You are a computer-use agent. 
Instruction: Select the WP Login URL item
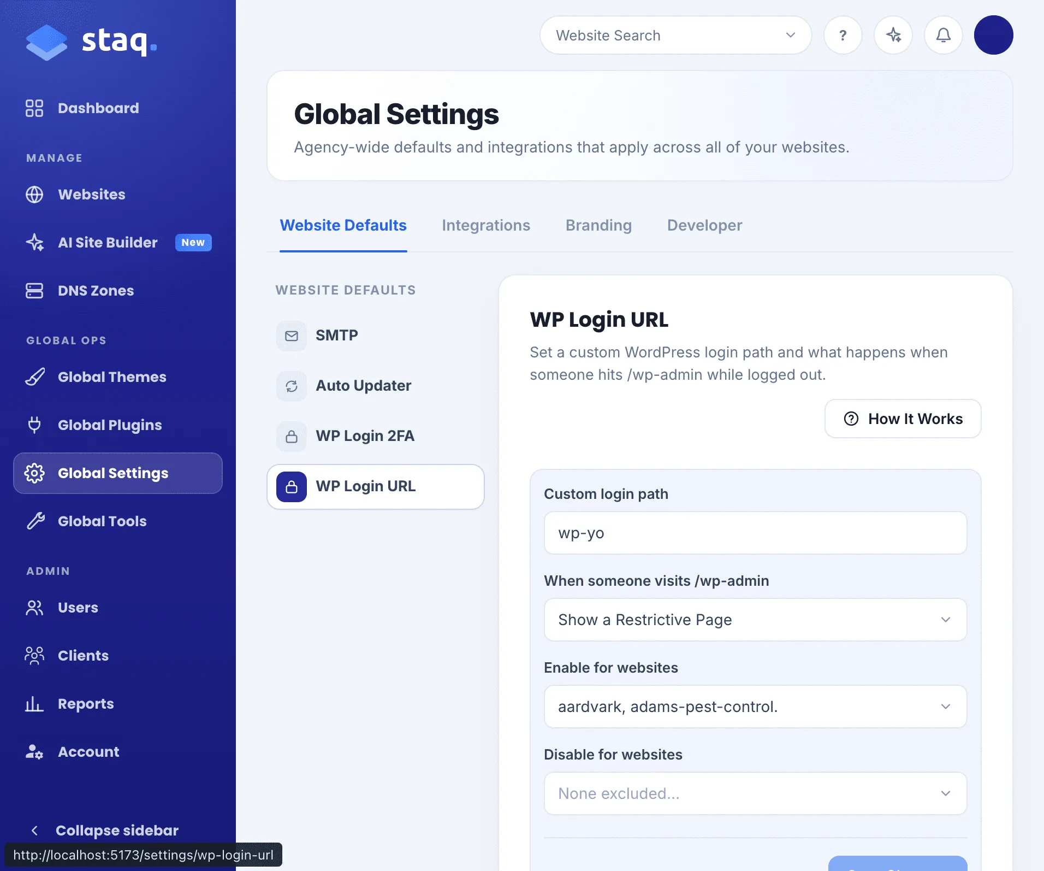376,487
